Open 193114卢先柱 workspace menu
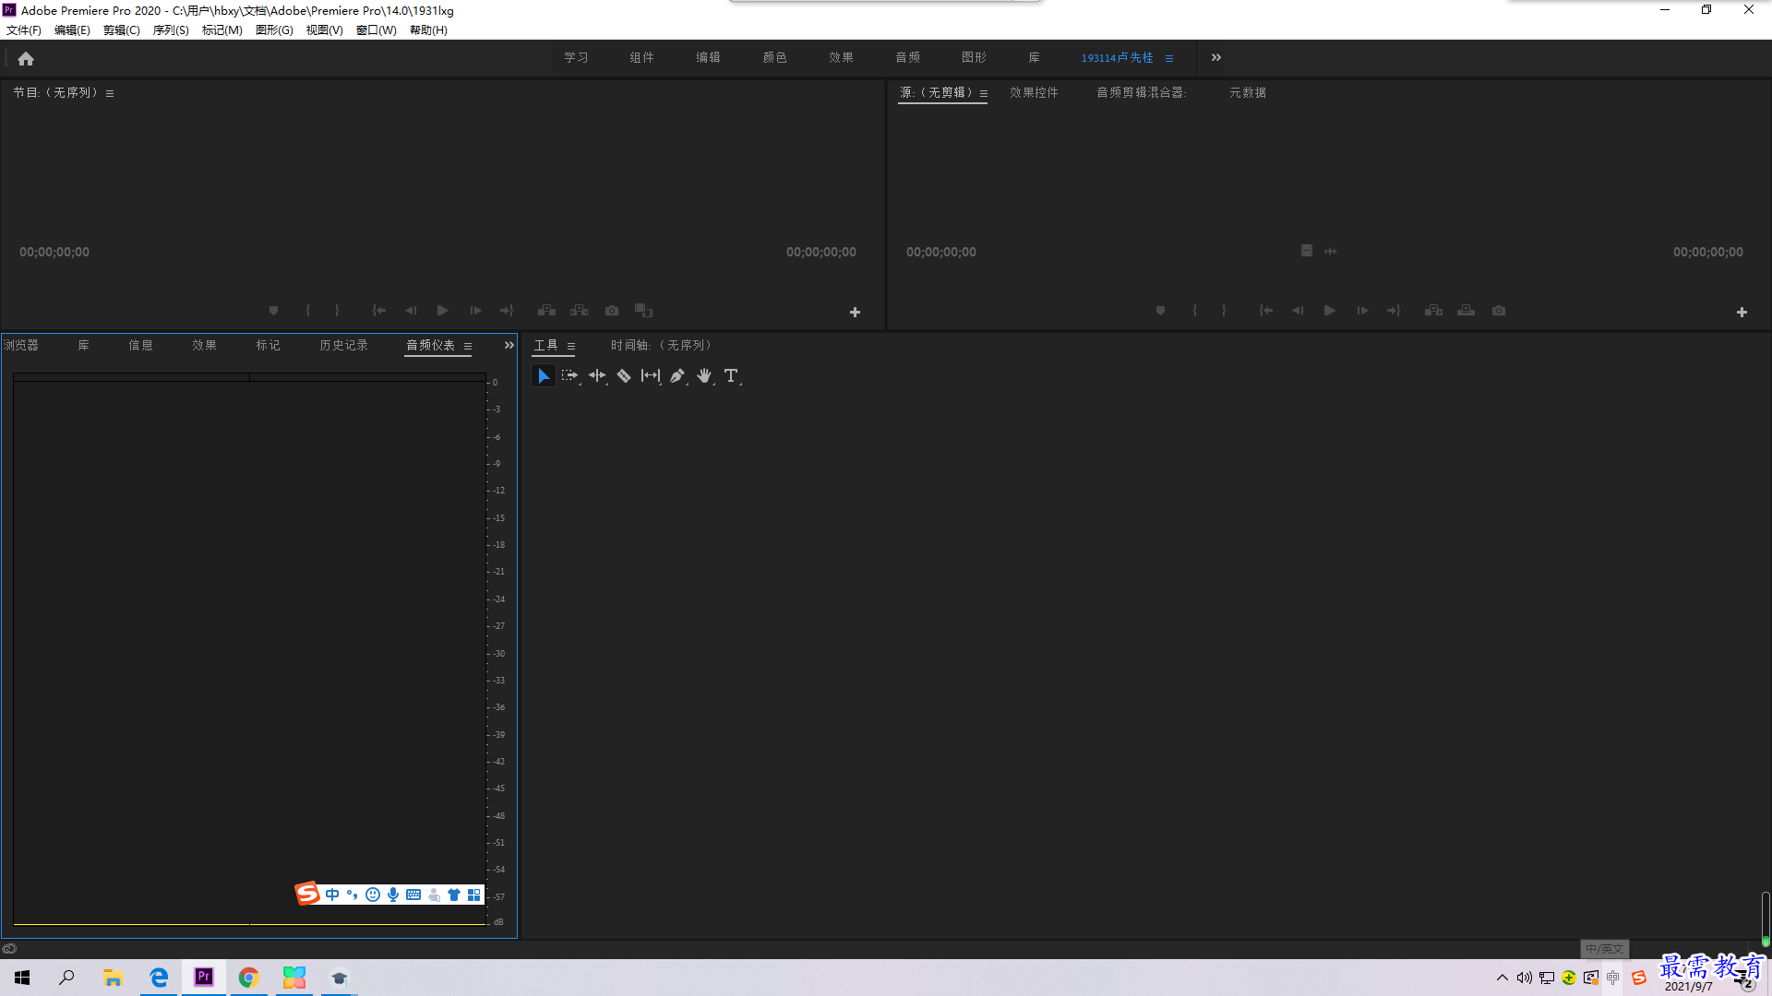The image size is (1772, 996). [x=1169, y=58]
